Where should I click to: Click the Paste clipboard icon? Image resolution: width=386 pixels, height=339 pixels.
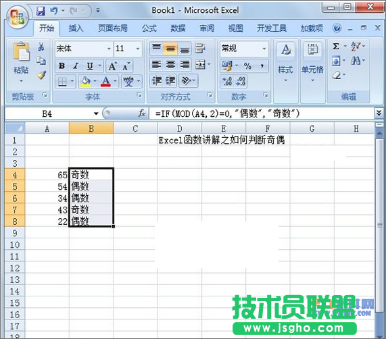click(21, 51)
